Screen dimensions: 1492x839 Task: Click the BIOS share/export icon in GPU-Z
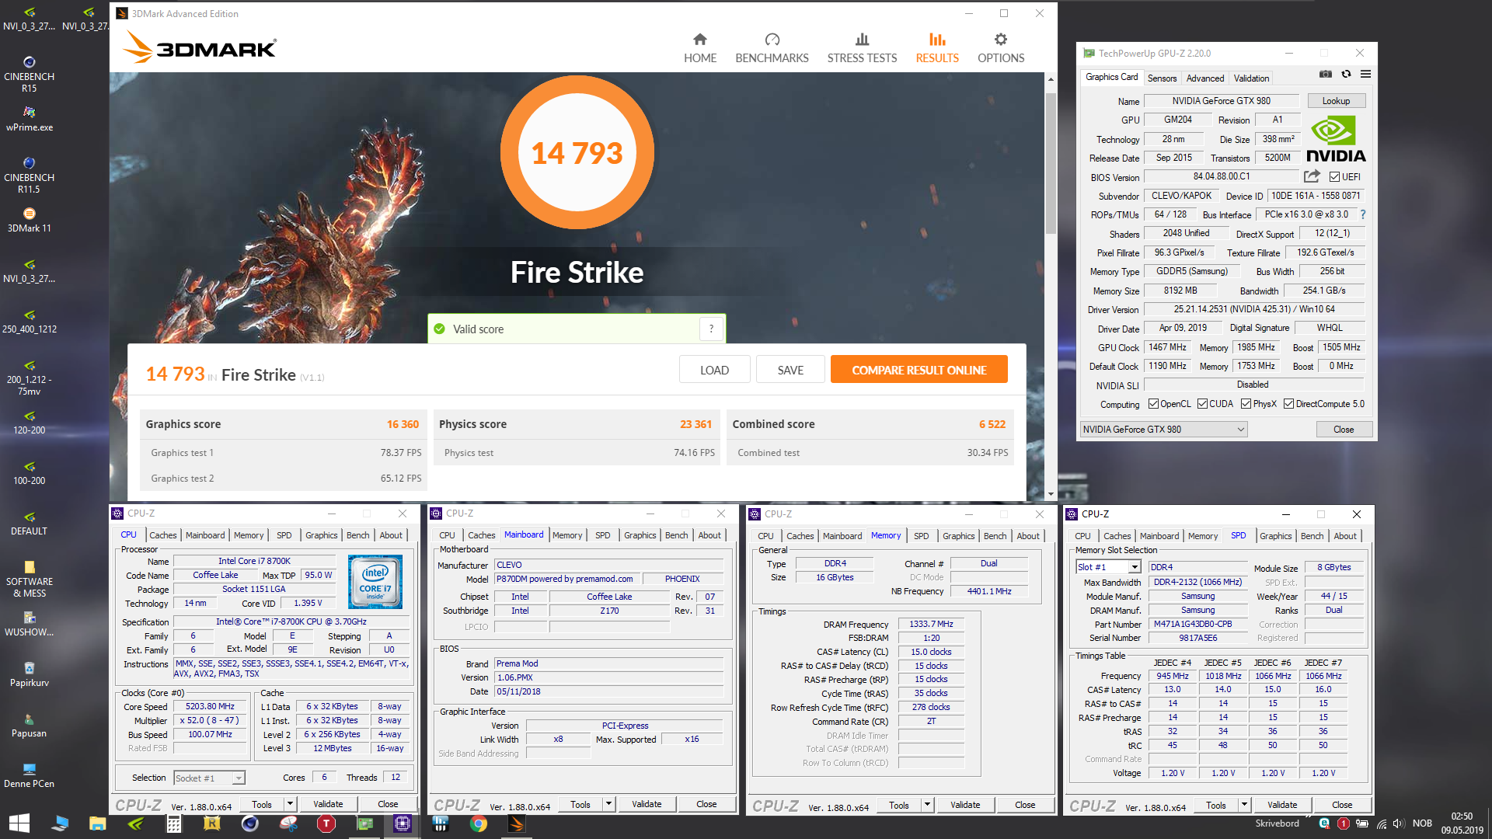pyautogui.click(x=1312, y=176)
